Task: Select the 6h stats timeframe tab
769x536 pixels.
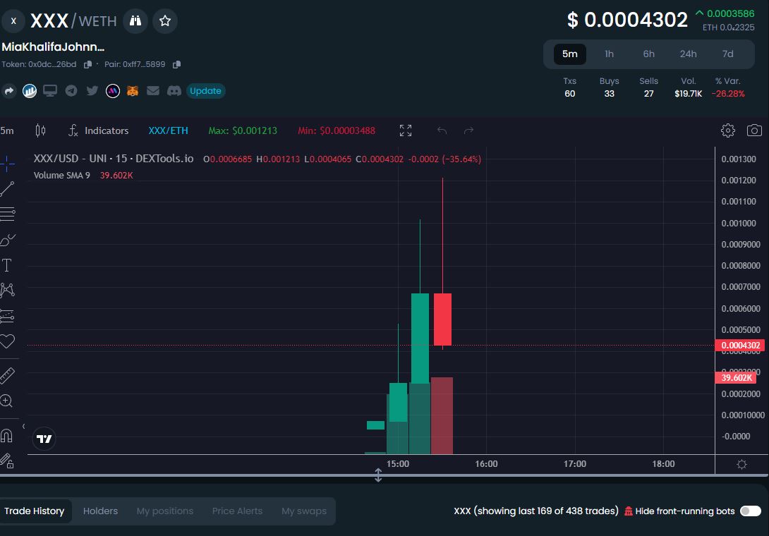Action: click(648, 54)
